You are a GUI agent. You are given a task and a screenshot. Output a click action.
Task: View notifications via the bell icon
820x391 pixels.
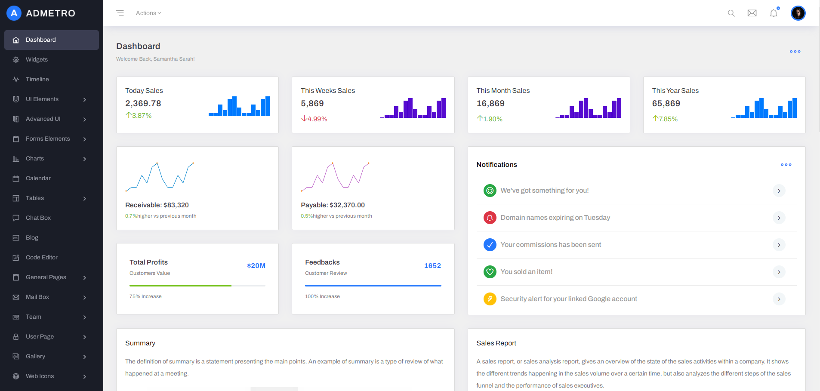[774, 13]
